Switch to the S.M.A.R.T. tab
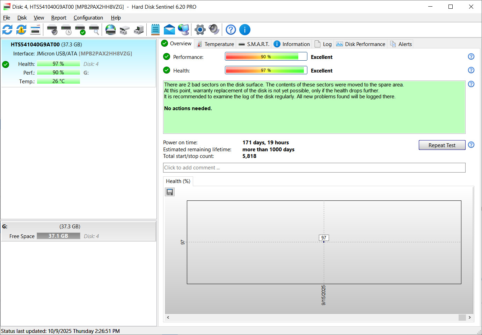The height and width of the screenshot is (335, 482). pyautogui.click(x=254, y=44)
